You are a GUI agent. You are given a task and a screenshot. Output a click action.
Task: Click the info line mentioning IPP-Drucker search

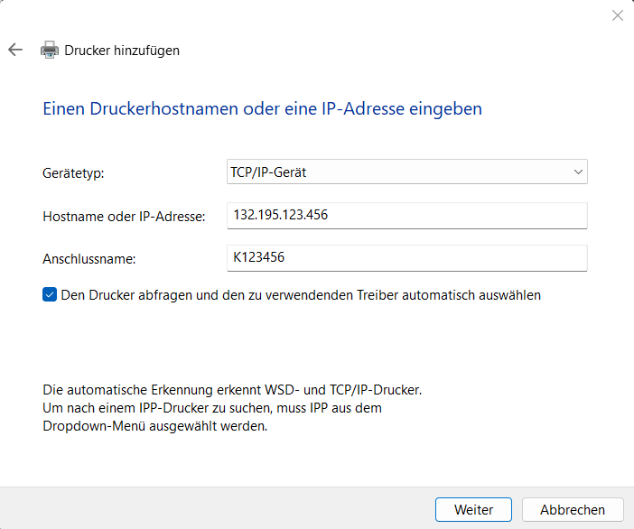click(212, 408)
